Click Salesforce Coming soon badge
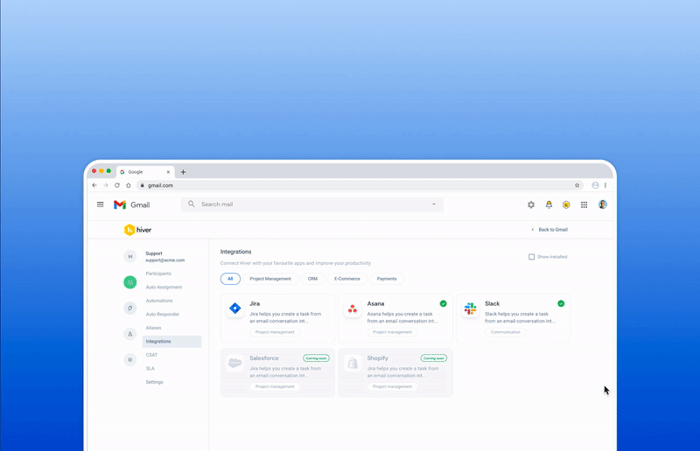Image resolution: width=700 pixels, height=451 pixels. pyautogui.click(x=316, y=358)
